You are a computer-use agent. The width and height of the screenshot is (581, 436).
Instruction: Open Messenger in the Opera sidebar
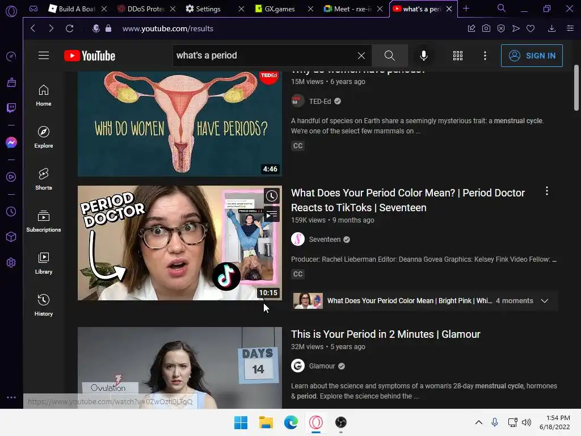(11, 142)
